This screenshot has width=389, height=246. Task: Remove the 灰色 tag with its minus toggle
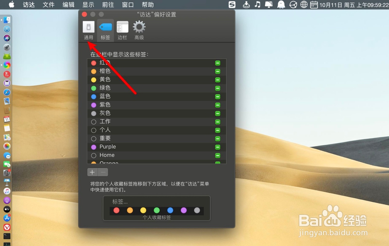pos(217,113)
